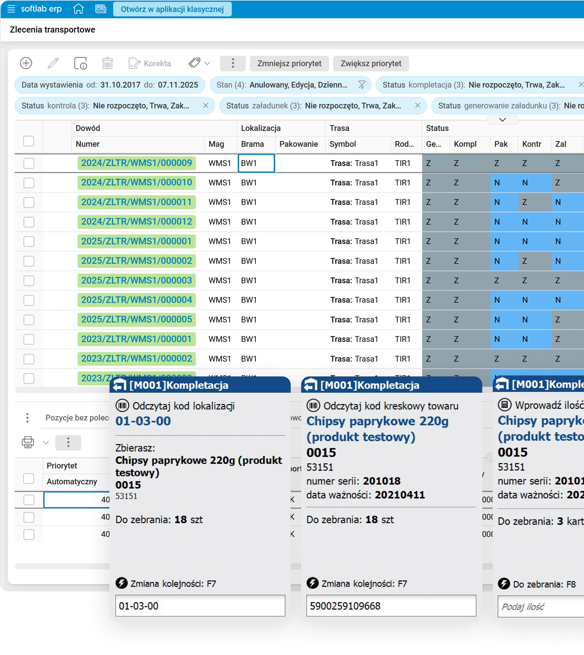Image resolution: width=584 pixels, height=655 pixels.
Task: Open the tag icon dropdown arrow
Action: 207,63
